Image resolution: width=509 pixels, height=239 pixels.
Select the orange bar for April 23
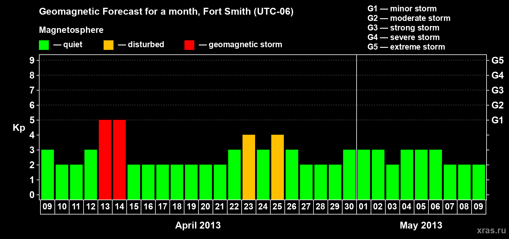(x=249, y=167)
